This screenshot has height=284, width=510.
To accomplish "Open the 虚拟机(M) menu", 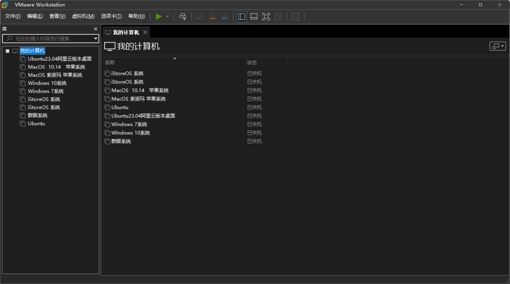I will tap(83, 16).
